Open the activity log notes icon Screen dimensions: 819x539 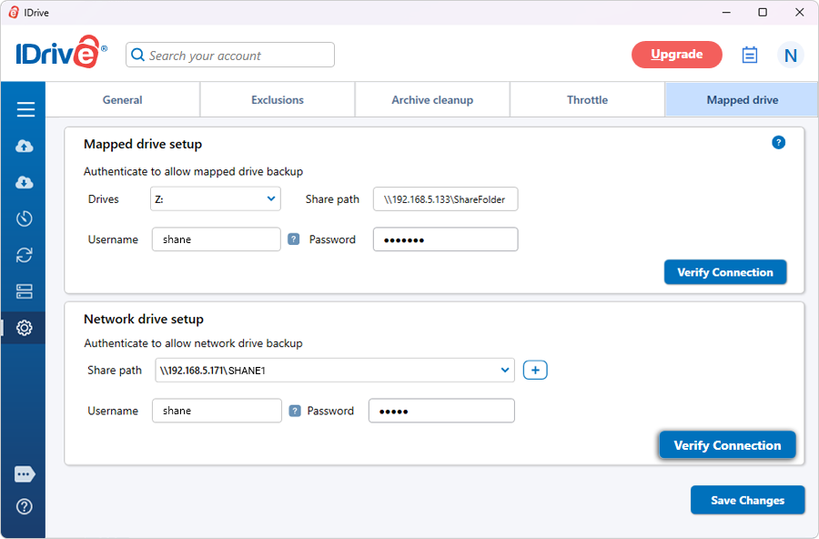750,56
